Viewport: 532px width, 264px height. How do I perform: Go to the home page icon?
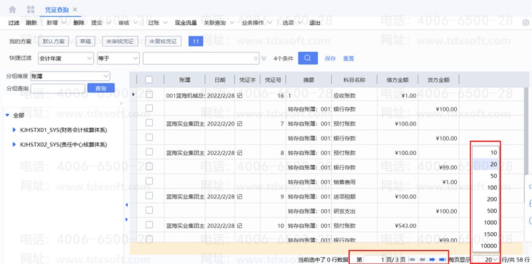[12, 9]
